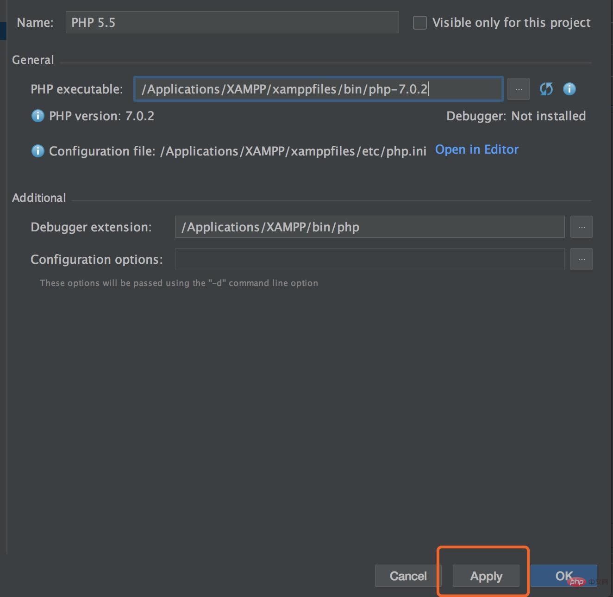Click the Configuration options label
613x597 pixels.
(96, 259)
